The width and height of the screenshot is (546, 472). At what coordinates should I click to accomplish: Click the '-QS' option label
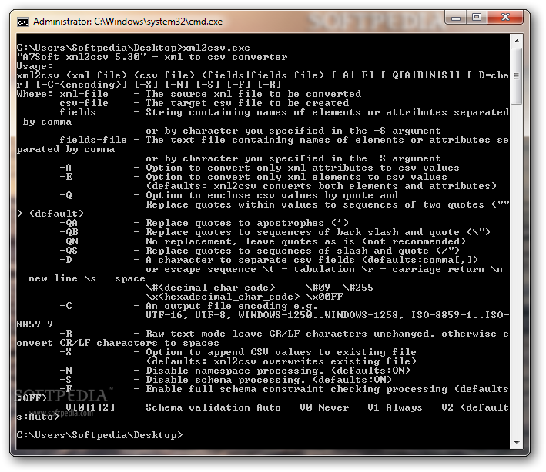[69, 251]
